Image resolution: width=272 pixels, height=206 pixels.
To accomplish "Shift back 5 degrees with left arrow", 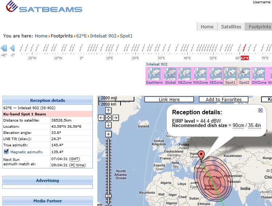I will pyautogui.click(x=12, y=48).
